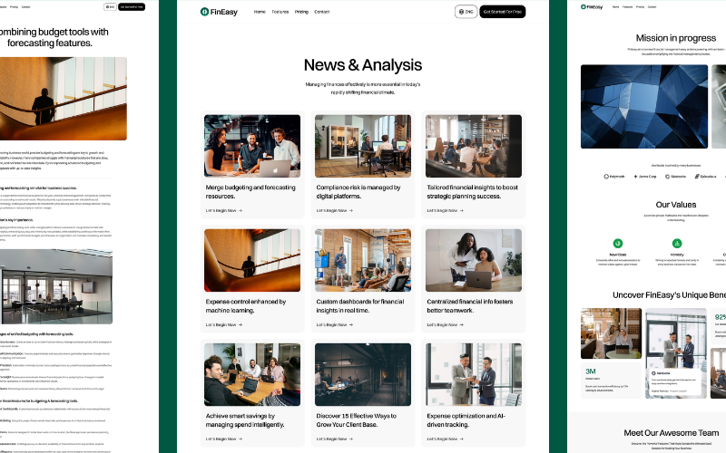Click 'Let's Begin Now' under the Compliance risk card
Screen dimensions: 726x453
coord(331,210)
